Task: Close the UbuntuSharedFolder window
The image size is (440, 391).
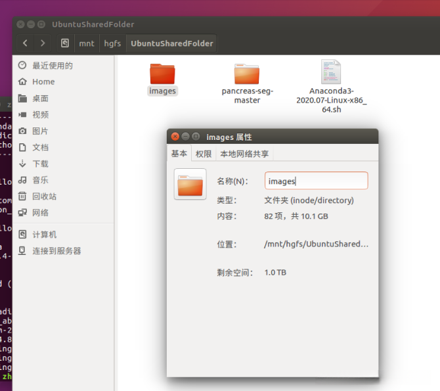Action: point(20,24)
